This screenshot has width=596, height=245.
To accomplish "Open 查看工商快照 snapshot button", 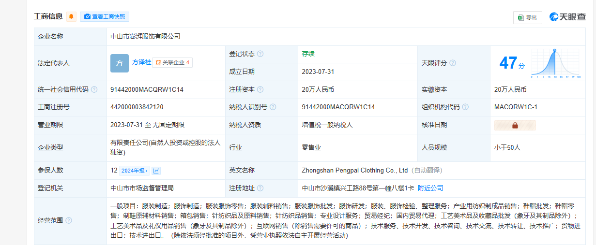I will (104, 16).
